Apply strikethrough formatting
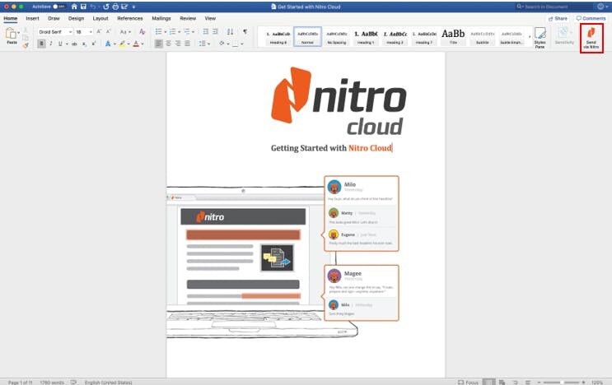This screenshot has width=612, height=385. click(x=74, y=44)
